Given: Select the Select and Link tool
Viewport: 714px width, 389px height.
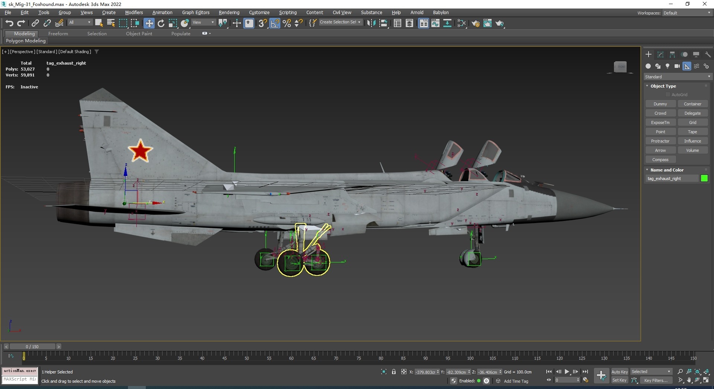Looking at the screenshot, I should click(x=35, y=23).
